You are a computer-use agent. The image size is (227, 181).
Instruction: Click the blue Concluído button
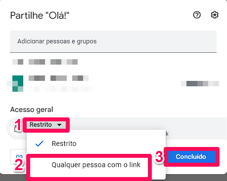tap(191, 157)
